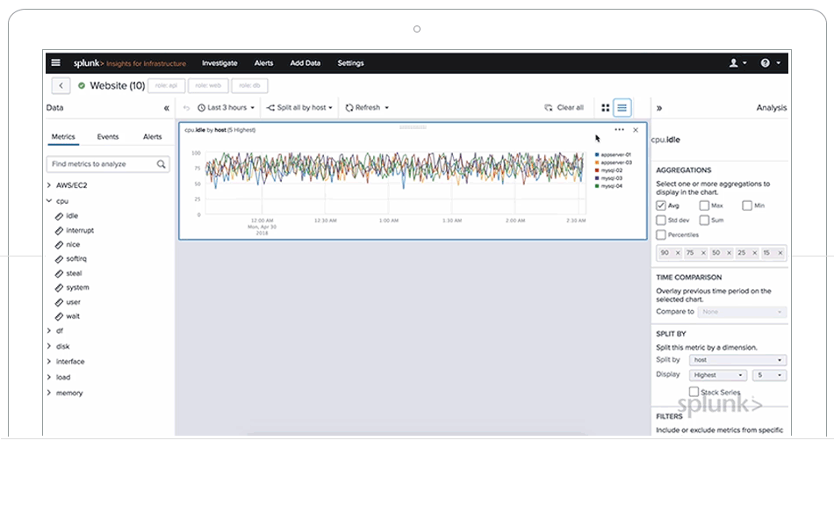The height and width of the screenshot is (513, 834).
Task: Open the Refresh dropdown
Action: 367,108
